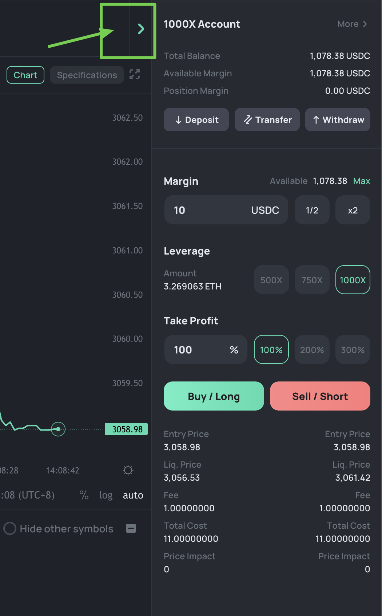The image size is (382, 616).
Task: Select 500X leverage option
Action: point(271,280)
